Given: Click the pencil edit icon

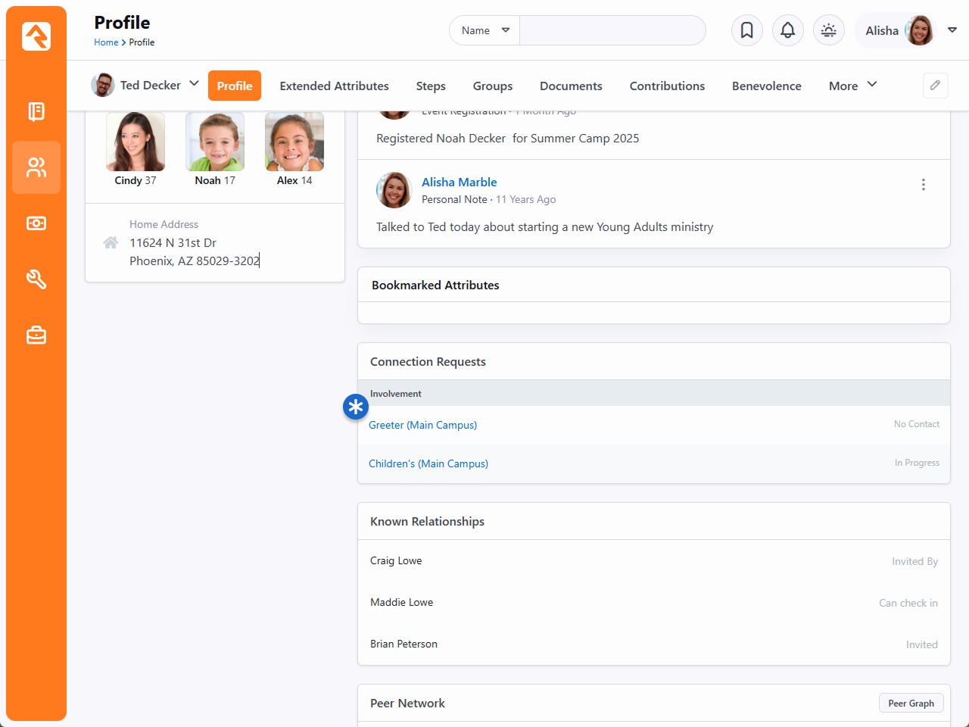Looking at the screenshot, I should tap(935, 86).
